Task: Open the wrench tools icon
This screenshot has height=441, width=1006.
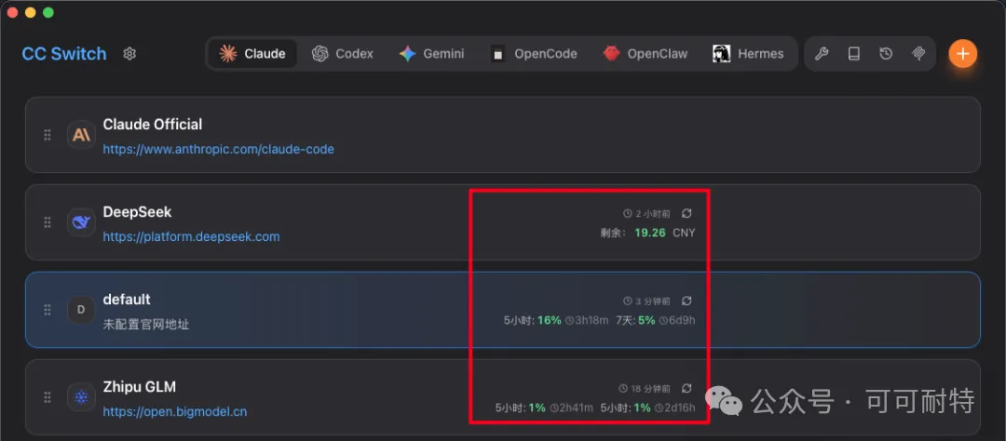Action: (822, 54)
